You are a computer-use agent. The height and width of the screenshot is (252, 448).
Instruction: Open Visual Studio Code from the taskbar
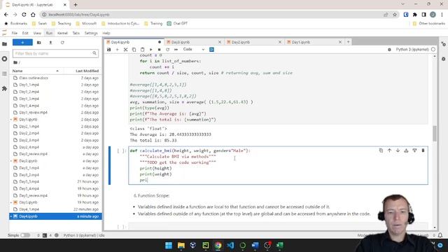tap(230, 246)
